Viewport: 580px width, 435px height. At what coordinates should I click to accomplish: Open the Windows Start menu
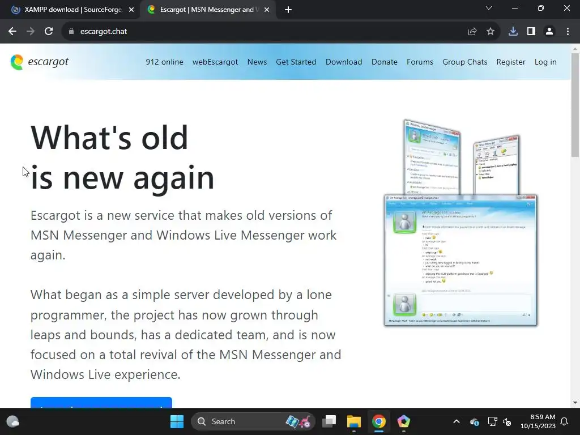[177, 421]
